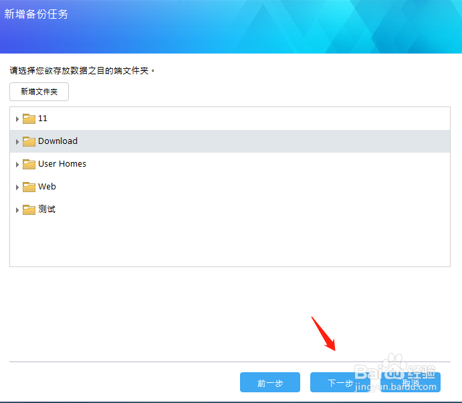
Task: Click the Download folder icon
Action: tap(29, 141)
